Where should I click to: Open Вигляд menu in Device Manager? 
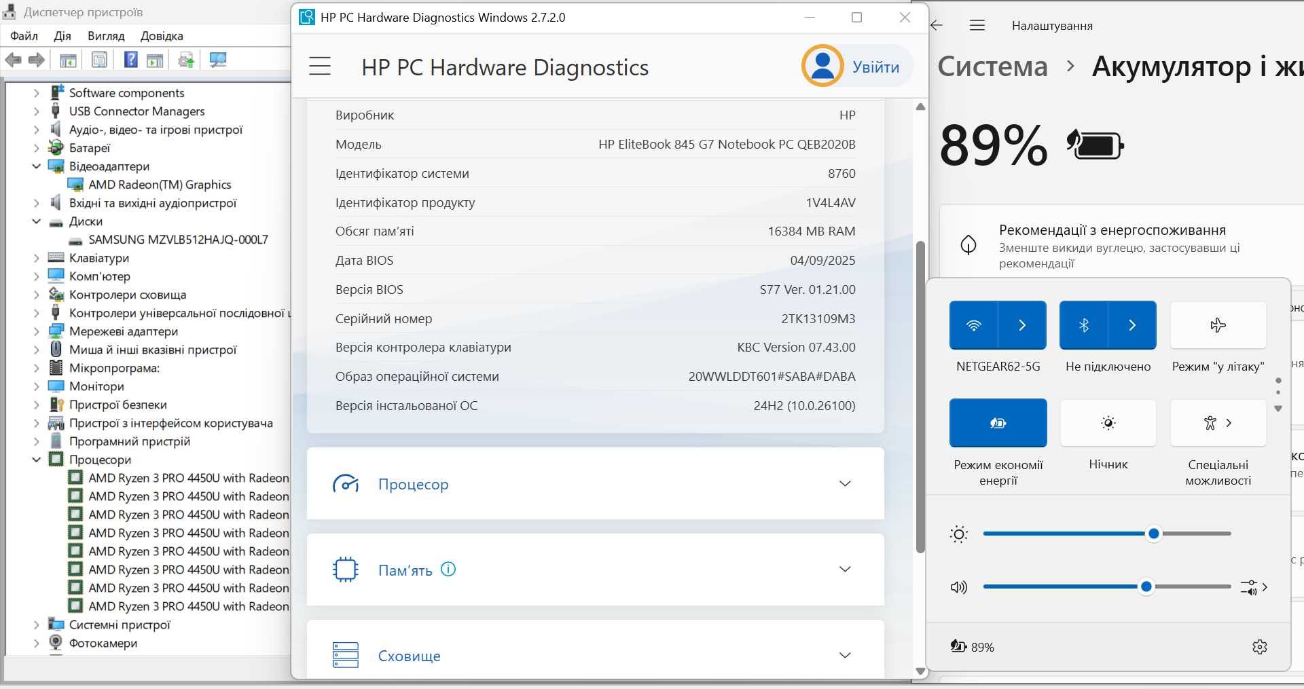click(x=106, y=36)
